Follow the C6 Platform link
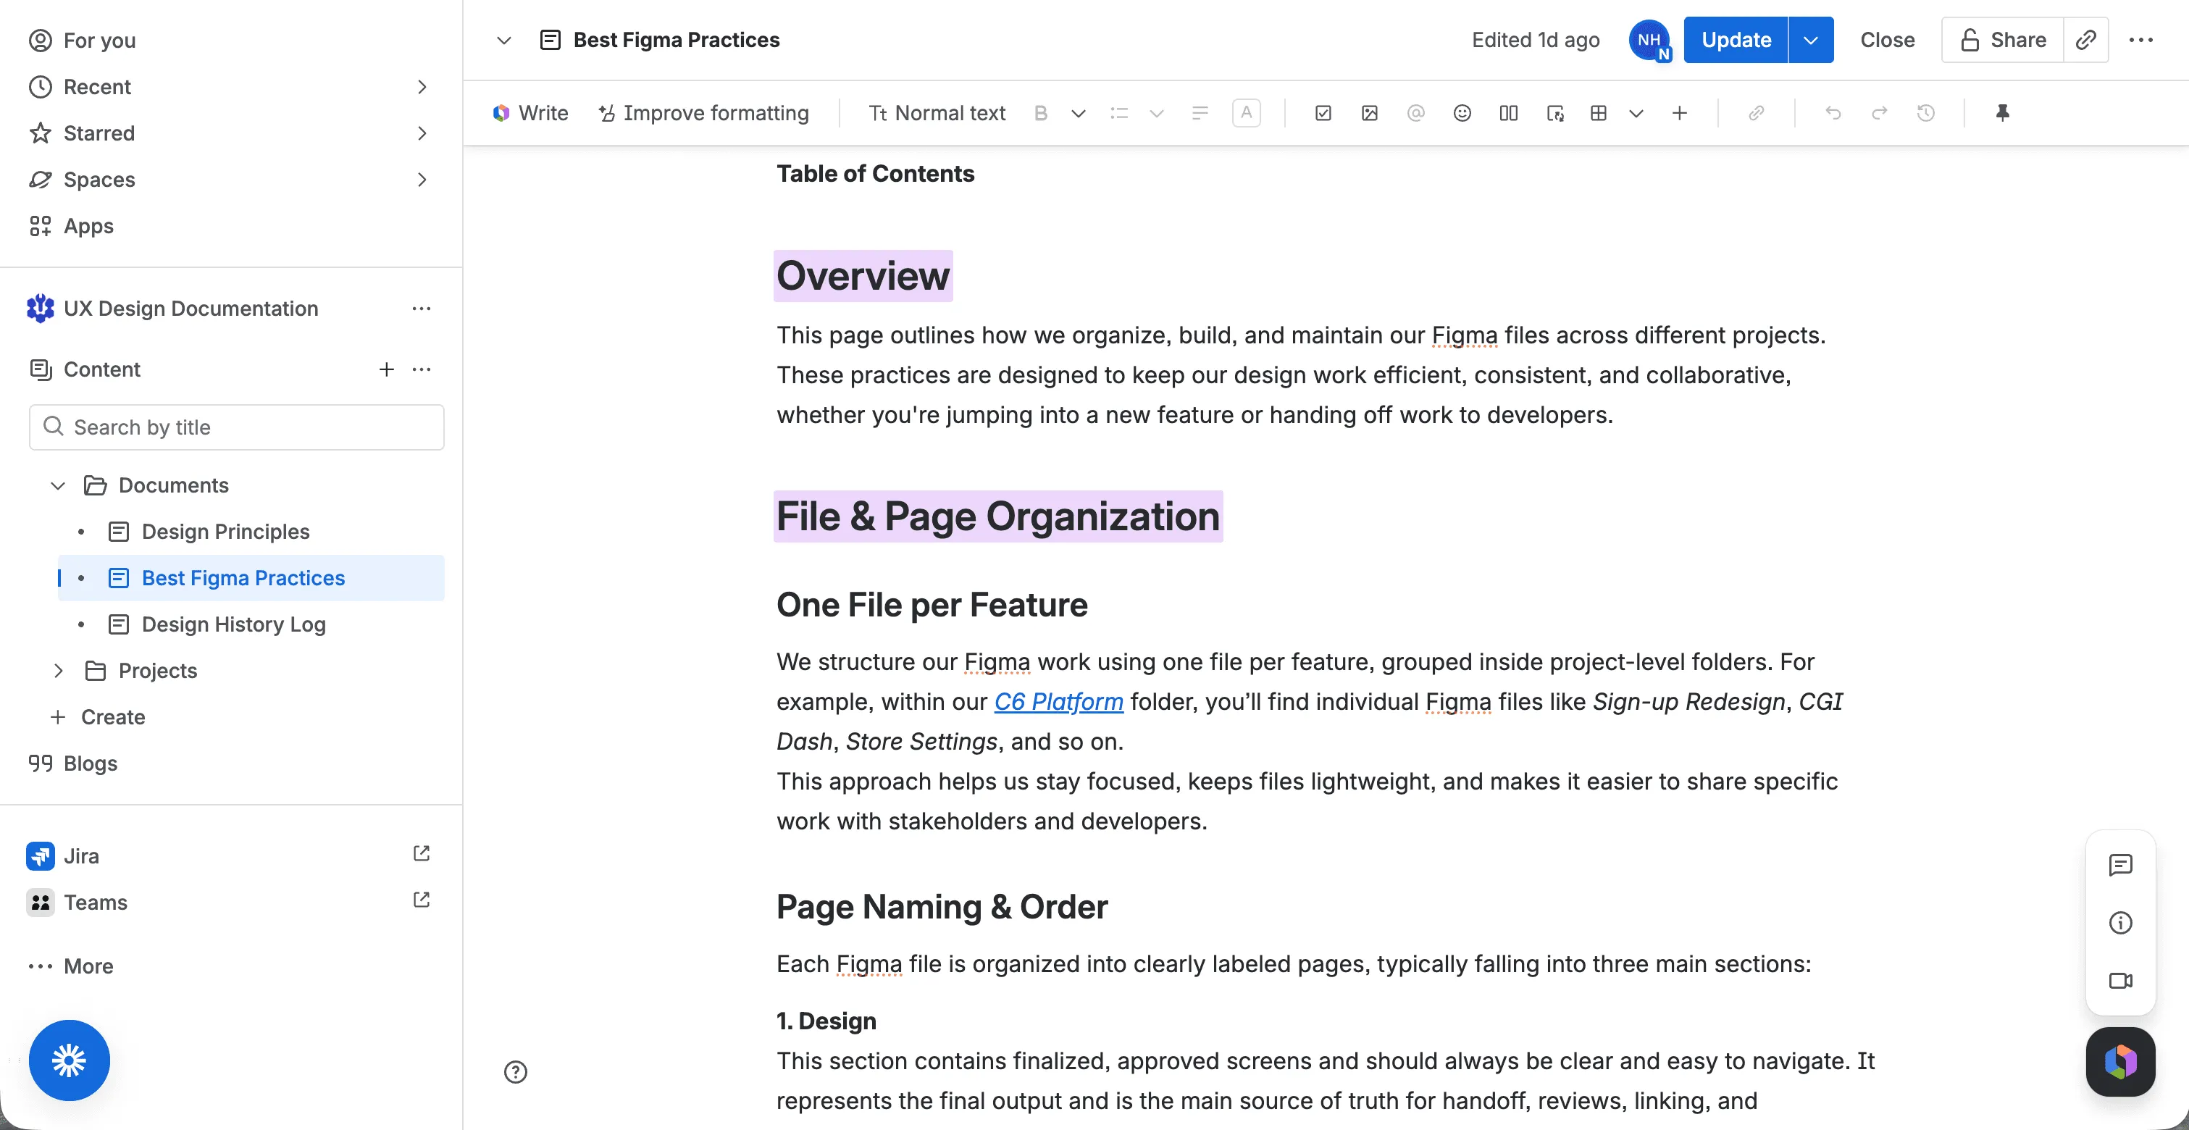This screenshot has height=1130, width=2189. 1058,702
